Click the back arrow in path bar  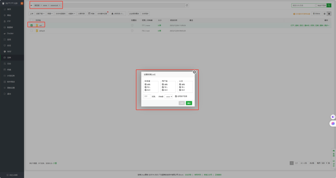click(x=31, y=5)
